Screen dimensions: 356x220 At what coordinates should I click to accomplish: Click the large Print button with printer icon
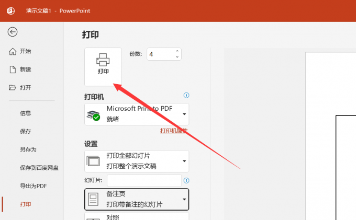(103, 67)
